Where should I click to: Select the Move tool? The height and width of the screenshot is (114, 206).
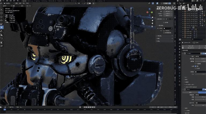tap(2, 17)
